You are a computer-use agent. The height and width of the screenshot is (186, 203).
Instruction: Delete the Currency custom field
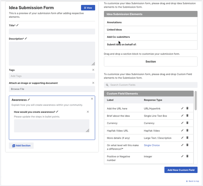coord(187,123)
